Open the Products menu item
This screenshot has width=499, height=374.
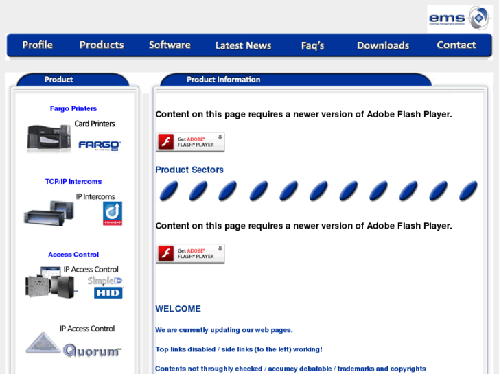tap(102, 45)
